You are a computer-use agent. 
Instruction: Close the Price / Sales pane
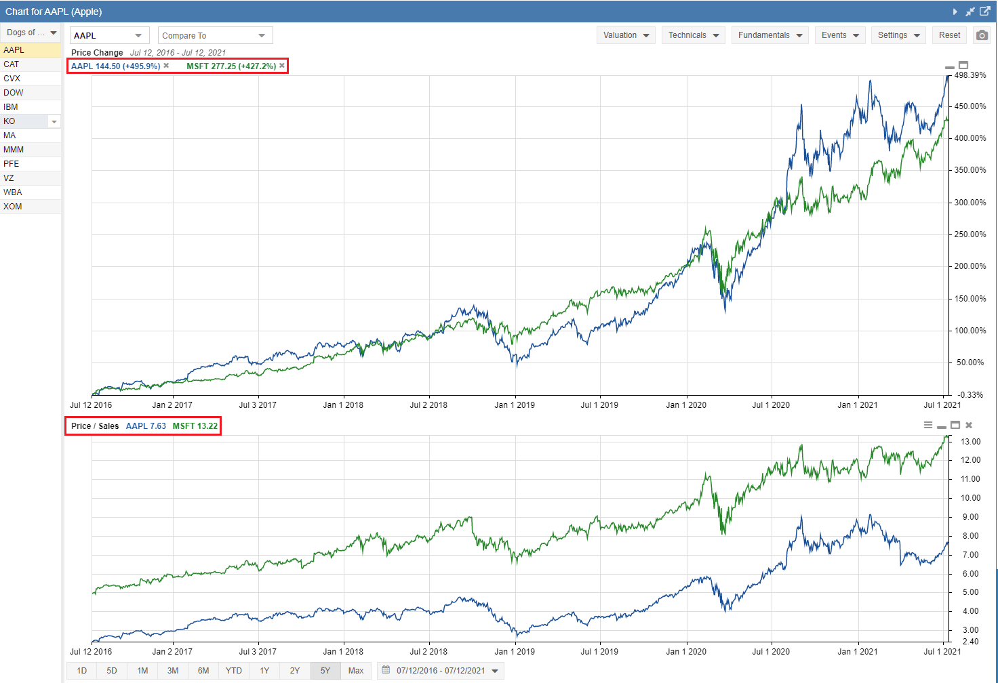pos(969,425)
